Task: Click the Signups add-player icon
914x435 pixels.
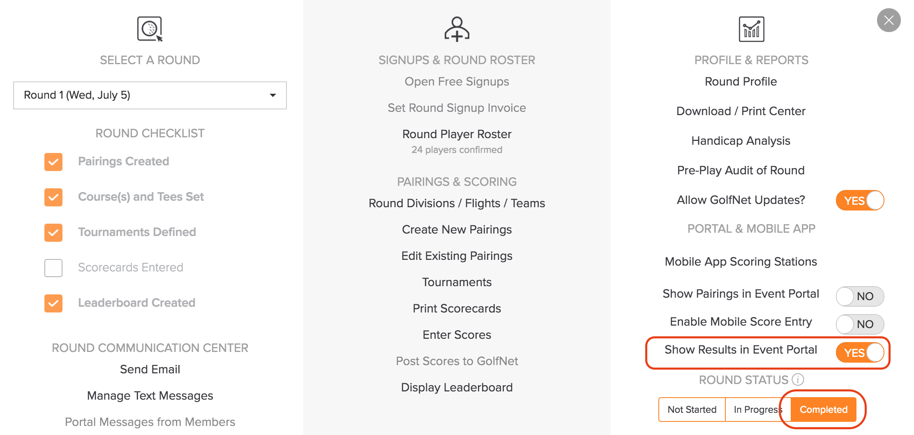Action: [x=457, y=29]
